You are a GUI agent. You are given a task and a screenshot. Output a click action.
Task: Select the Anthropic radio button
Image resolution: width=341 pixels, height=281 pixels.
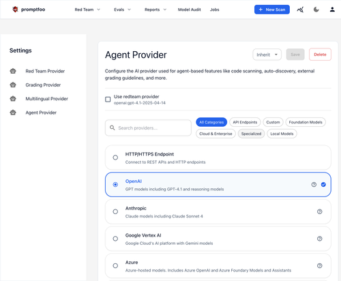pos(115,211)
